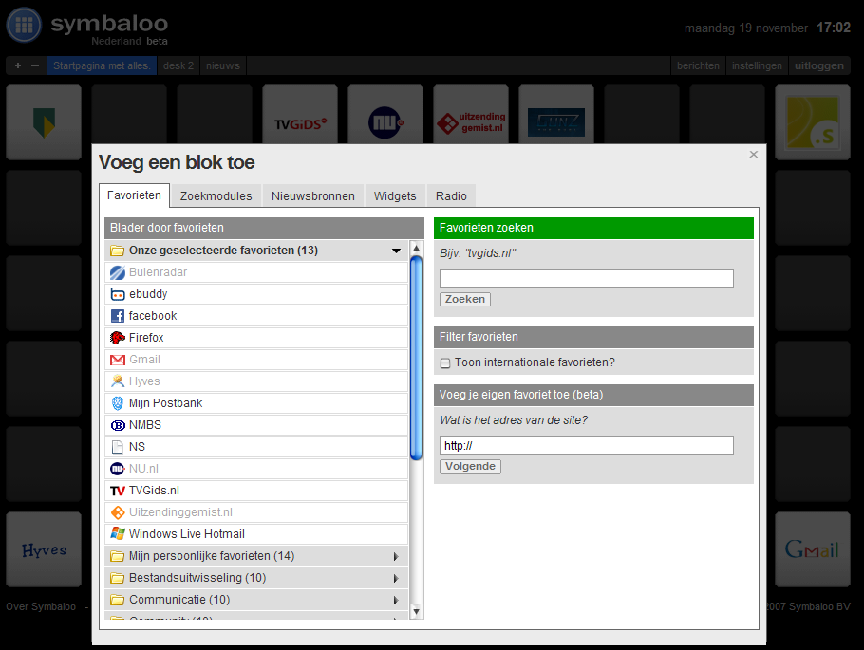The height and width of the screenshot is (650, 864).
Task: Focus the site address field containing http://
Action: coord(587,446)
